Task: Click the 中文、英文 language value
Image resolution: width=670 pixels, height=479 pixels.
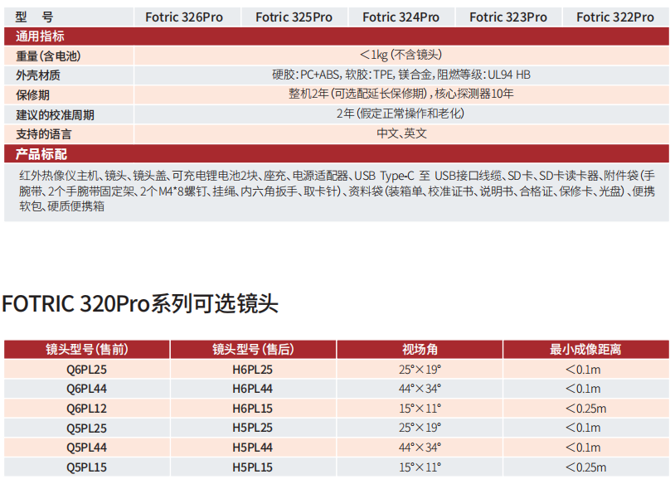Action: tap(401, 133)
